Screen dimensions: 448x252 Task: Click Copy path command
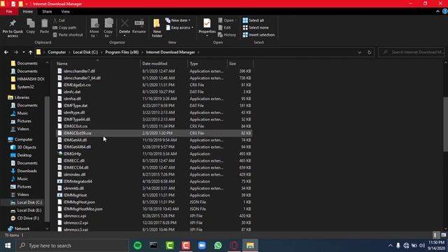pyautogui.click(x=64, y=27)
